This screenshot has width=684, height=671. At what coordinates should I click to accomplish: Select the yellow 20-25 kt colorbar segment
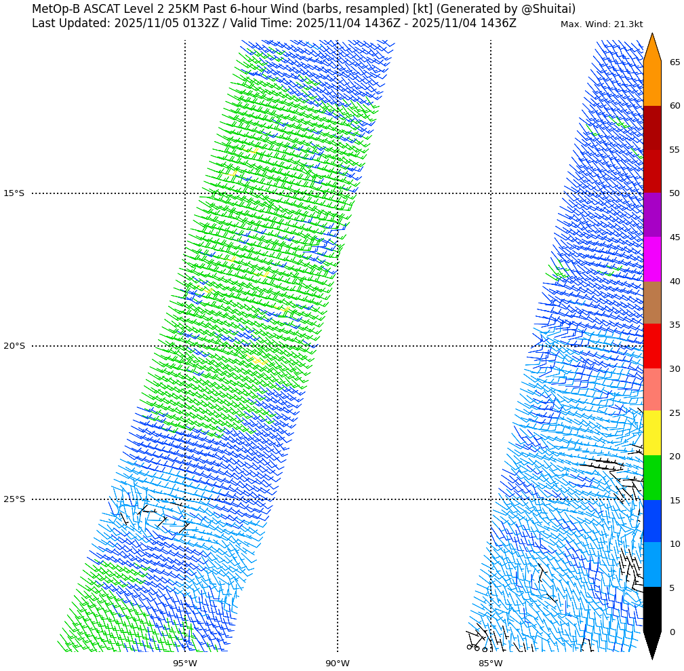click(651, 433)
